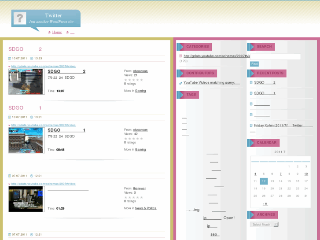Open post title SDGO 2 heading
This screenshot has height=240, width=320.
point(25,49)
